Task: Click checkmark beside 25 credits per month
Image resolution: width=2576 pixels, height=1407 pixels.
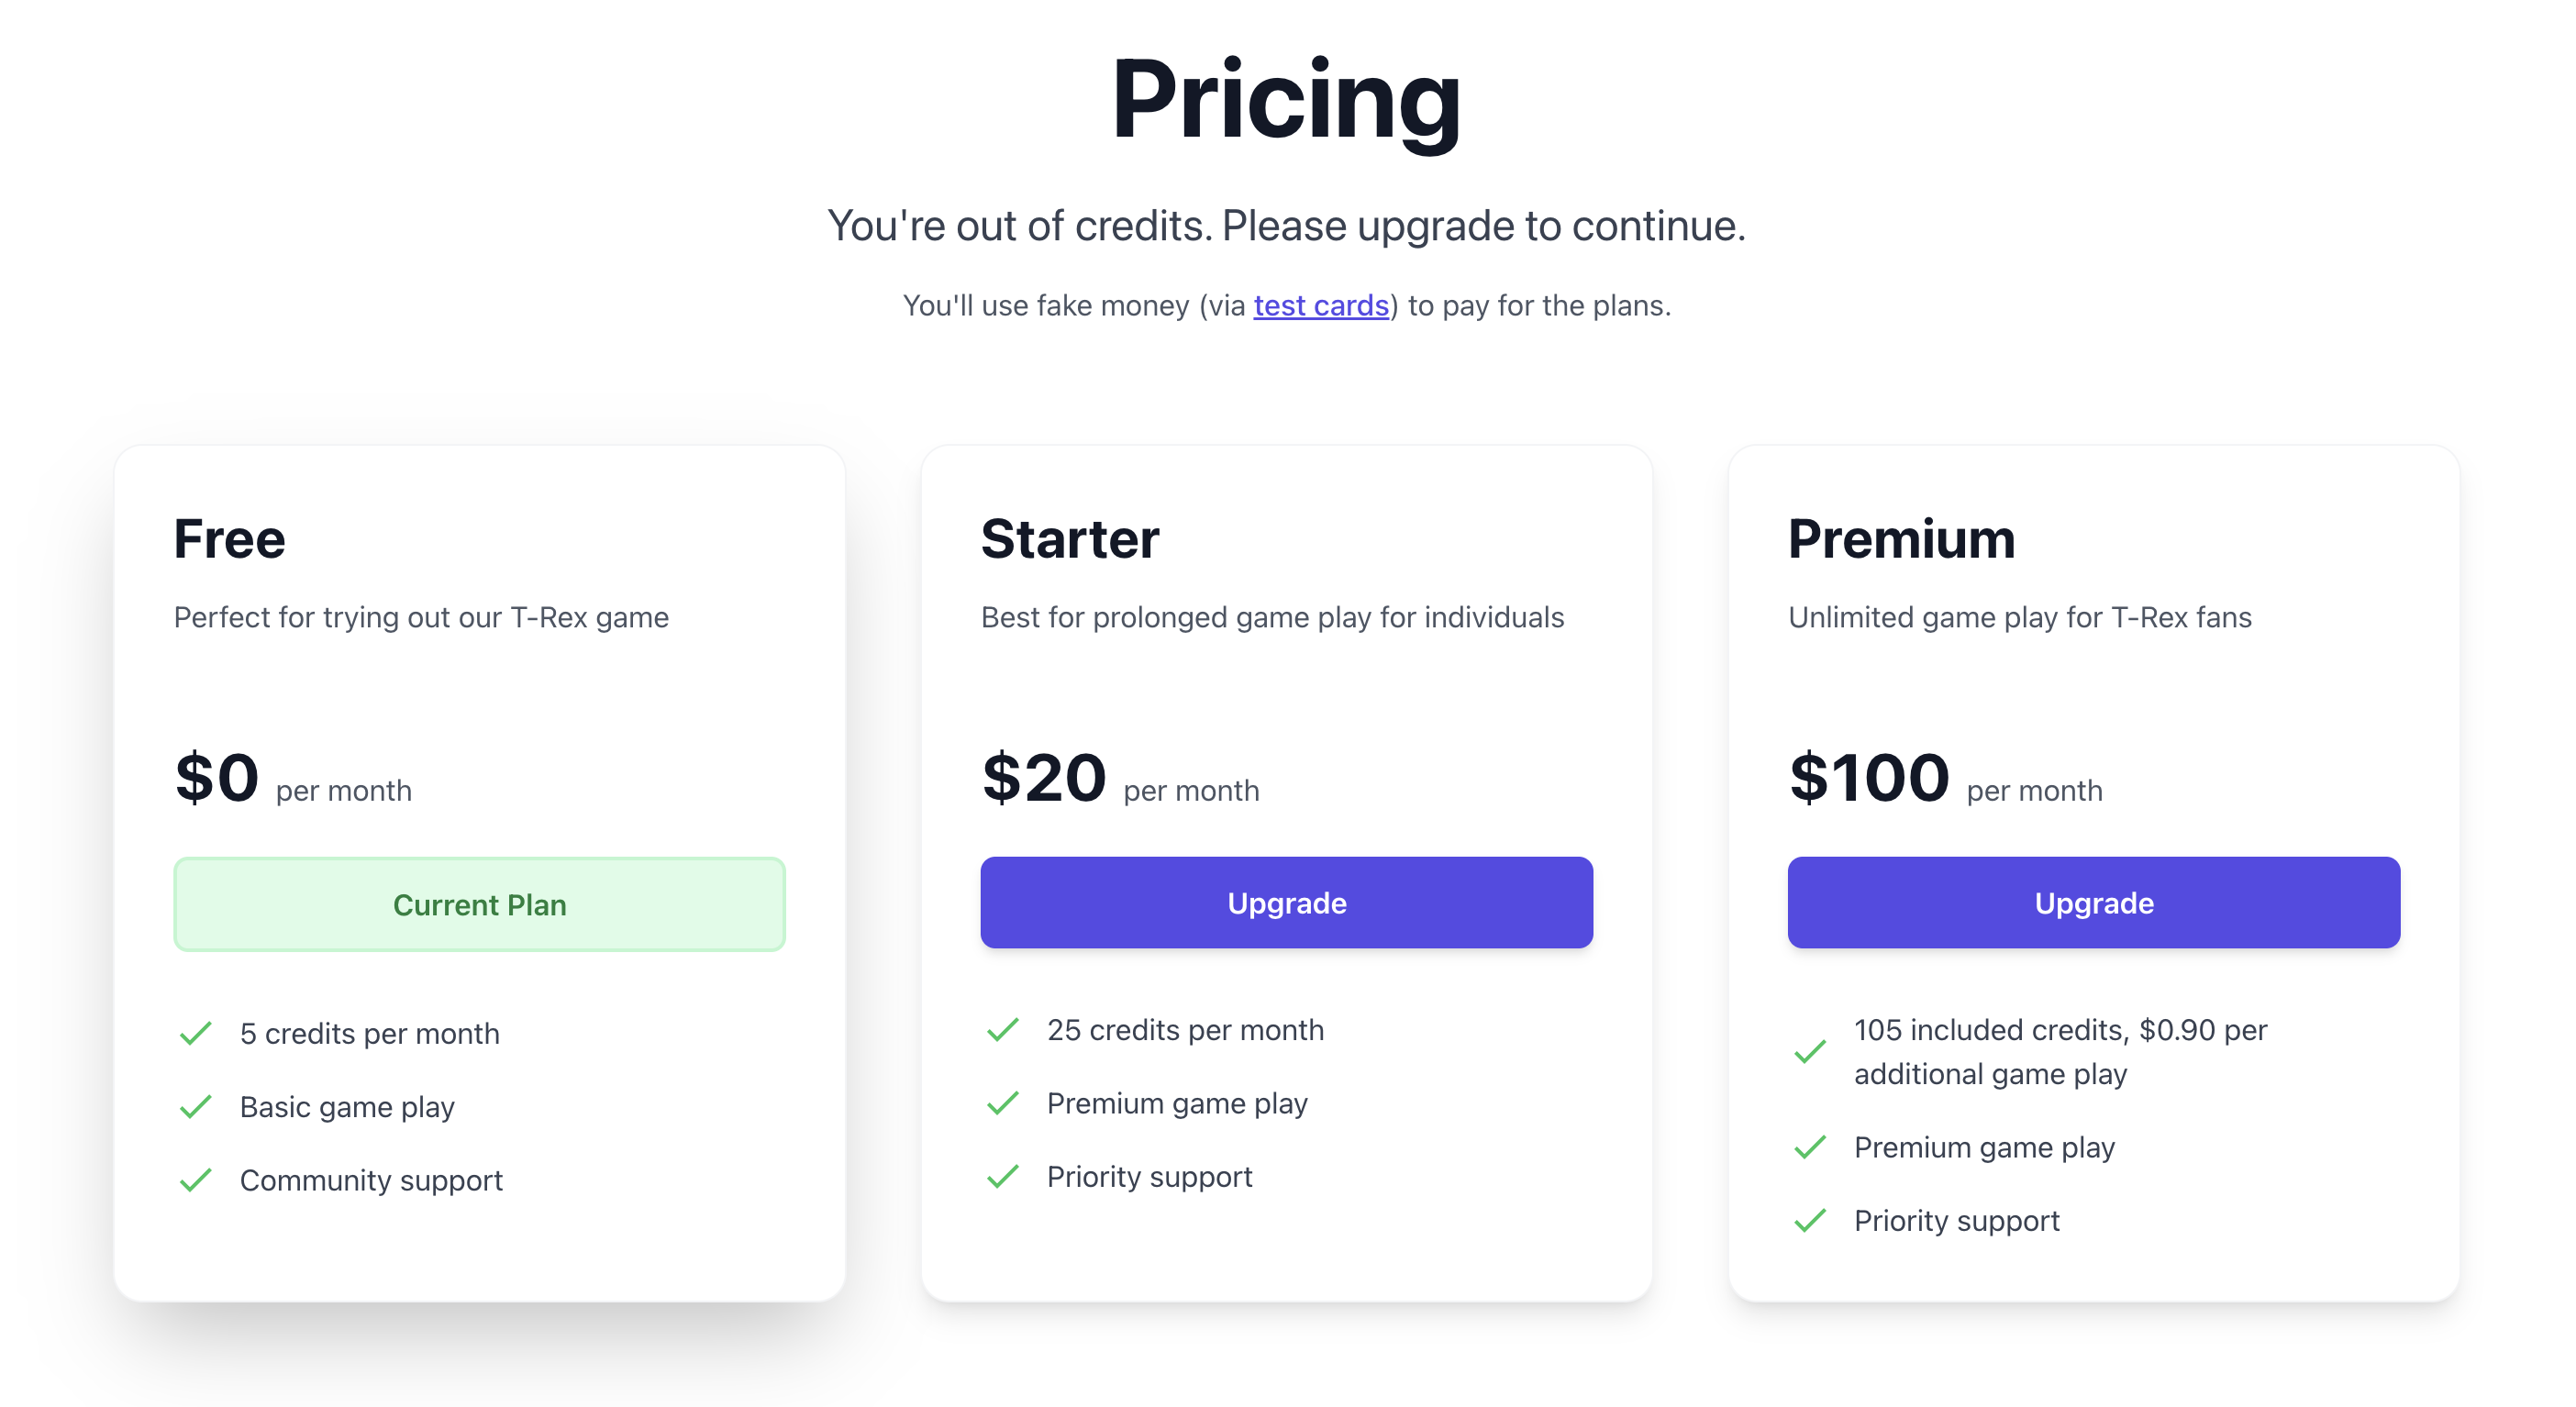Action: coord(1002,1030)
